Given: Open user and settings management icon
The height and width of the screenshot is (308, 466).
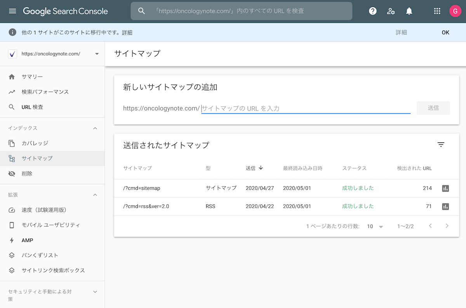Looking at the screenshot, I should (x=391, y=11).
